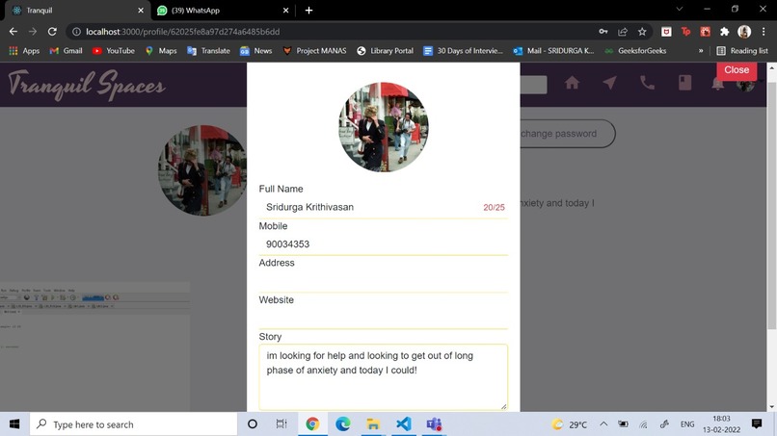Expand the hidden bookmarks chevron
This screenshot has height=436, width=777.
701,50
